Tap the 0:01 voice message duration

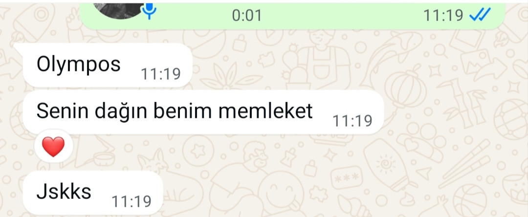click(247, 16)
